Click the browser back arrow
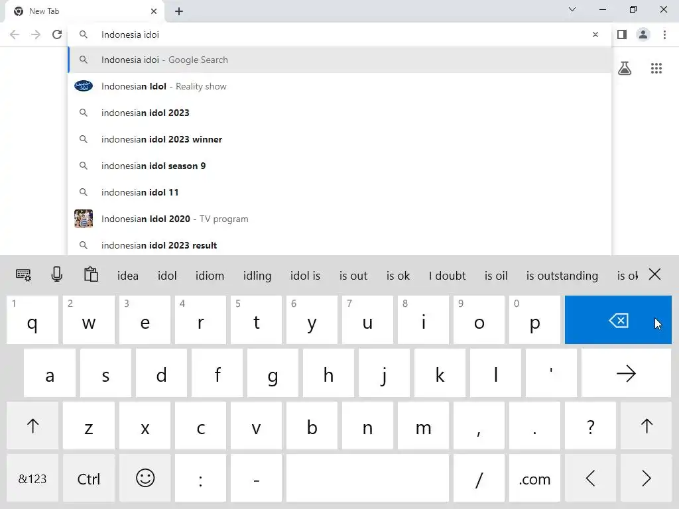The image size is (679, 509). pyautogui.click(x=15, y=34)
